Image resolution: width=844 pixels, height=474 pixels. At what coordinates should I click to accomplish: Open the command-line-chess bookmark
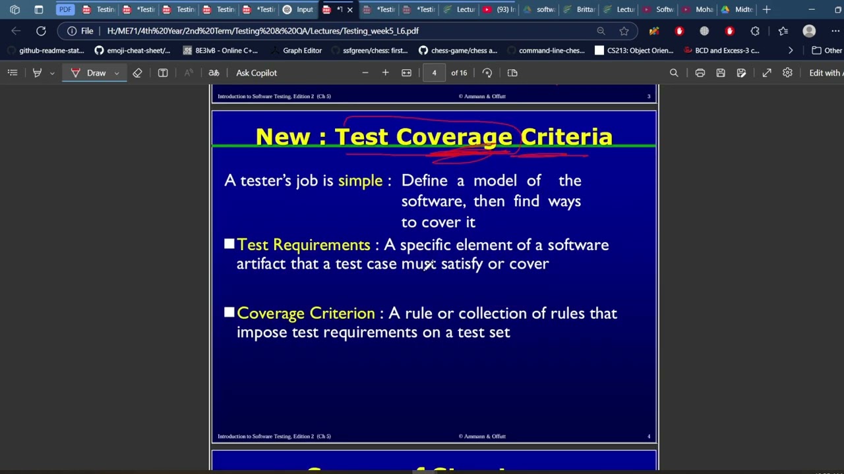click(545, 50)
